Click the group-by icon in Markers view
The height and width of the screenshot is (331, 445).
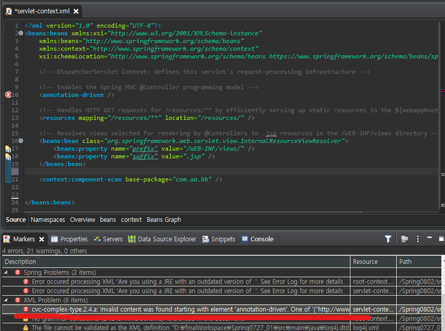(404, 239)
